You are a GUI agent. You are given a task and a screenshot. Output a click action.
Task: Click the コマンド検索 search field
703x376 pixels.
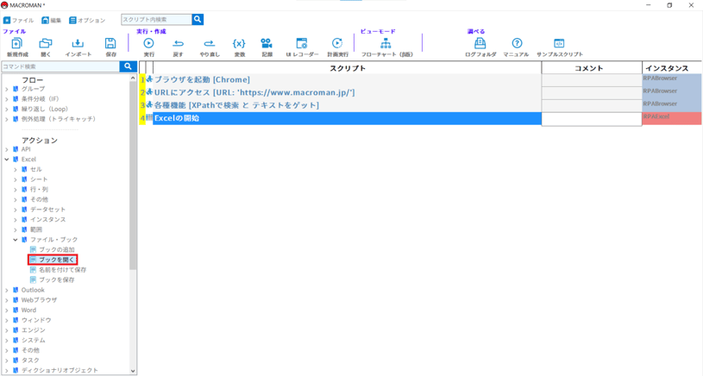pyautogui.click(x=59, y=66)
